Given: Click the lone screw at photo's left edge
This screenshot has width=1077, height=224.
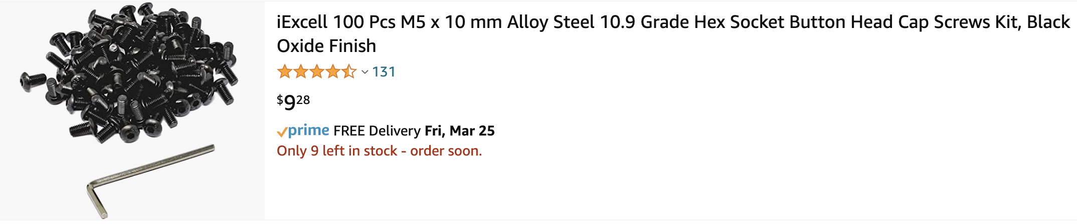Looking at the screenshot, I should coord(33,80).
